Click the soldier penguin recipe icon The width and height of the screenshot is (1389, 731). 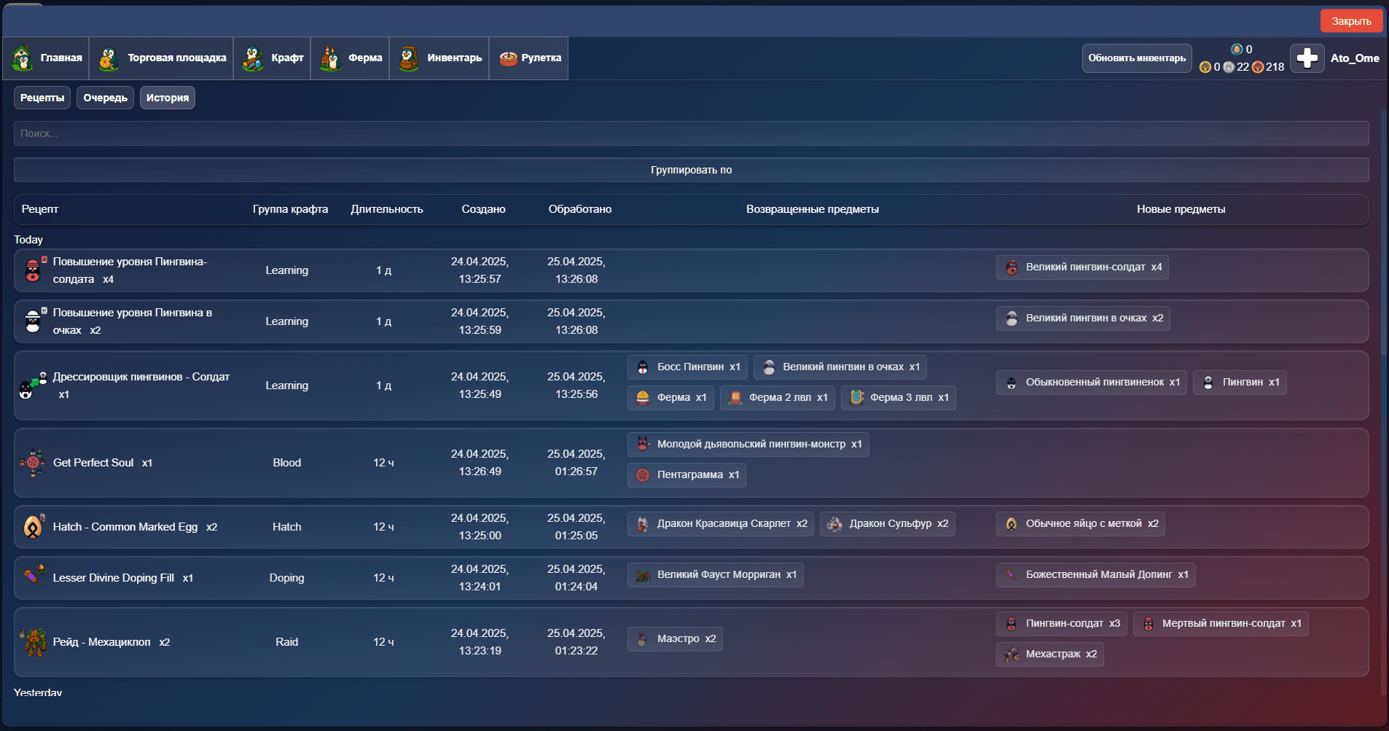click(34, 270)
